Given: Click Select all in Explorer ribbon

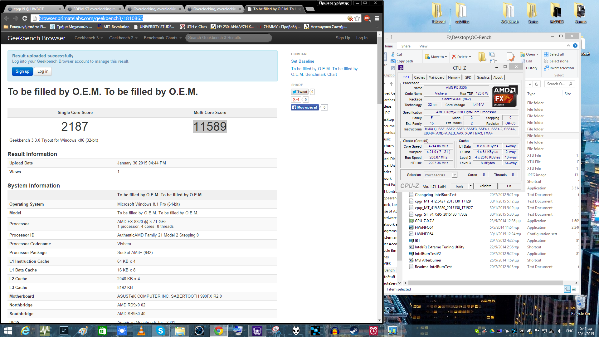Looking at the screenshot, I should click(x=554, y=54).
